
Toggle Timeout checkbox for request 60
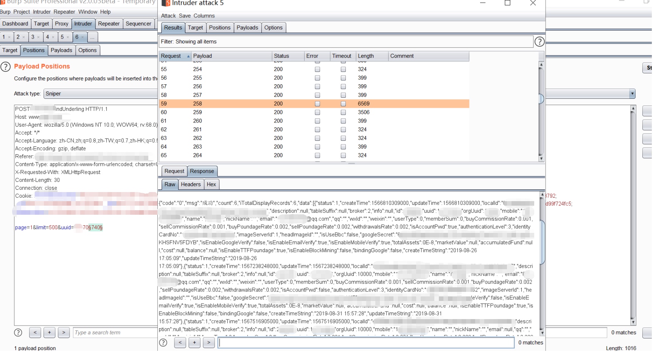pos(343,112)
